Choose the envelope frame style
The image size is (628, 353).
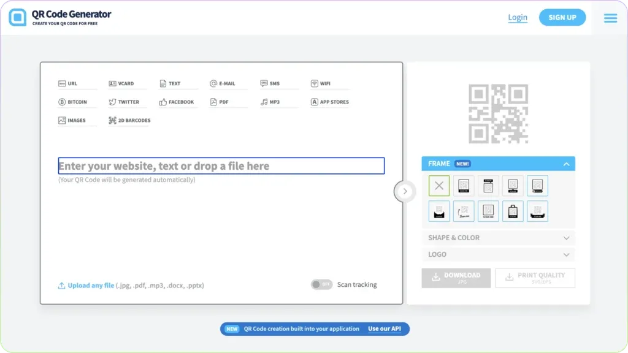point(439,211)
